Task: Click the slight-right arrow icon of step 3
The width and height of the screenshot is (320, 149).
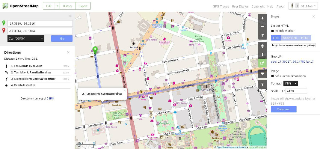Action: [x=6, y=79]
